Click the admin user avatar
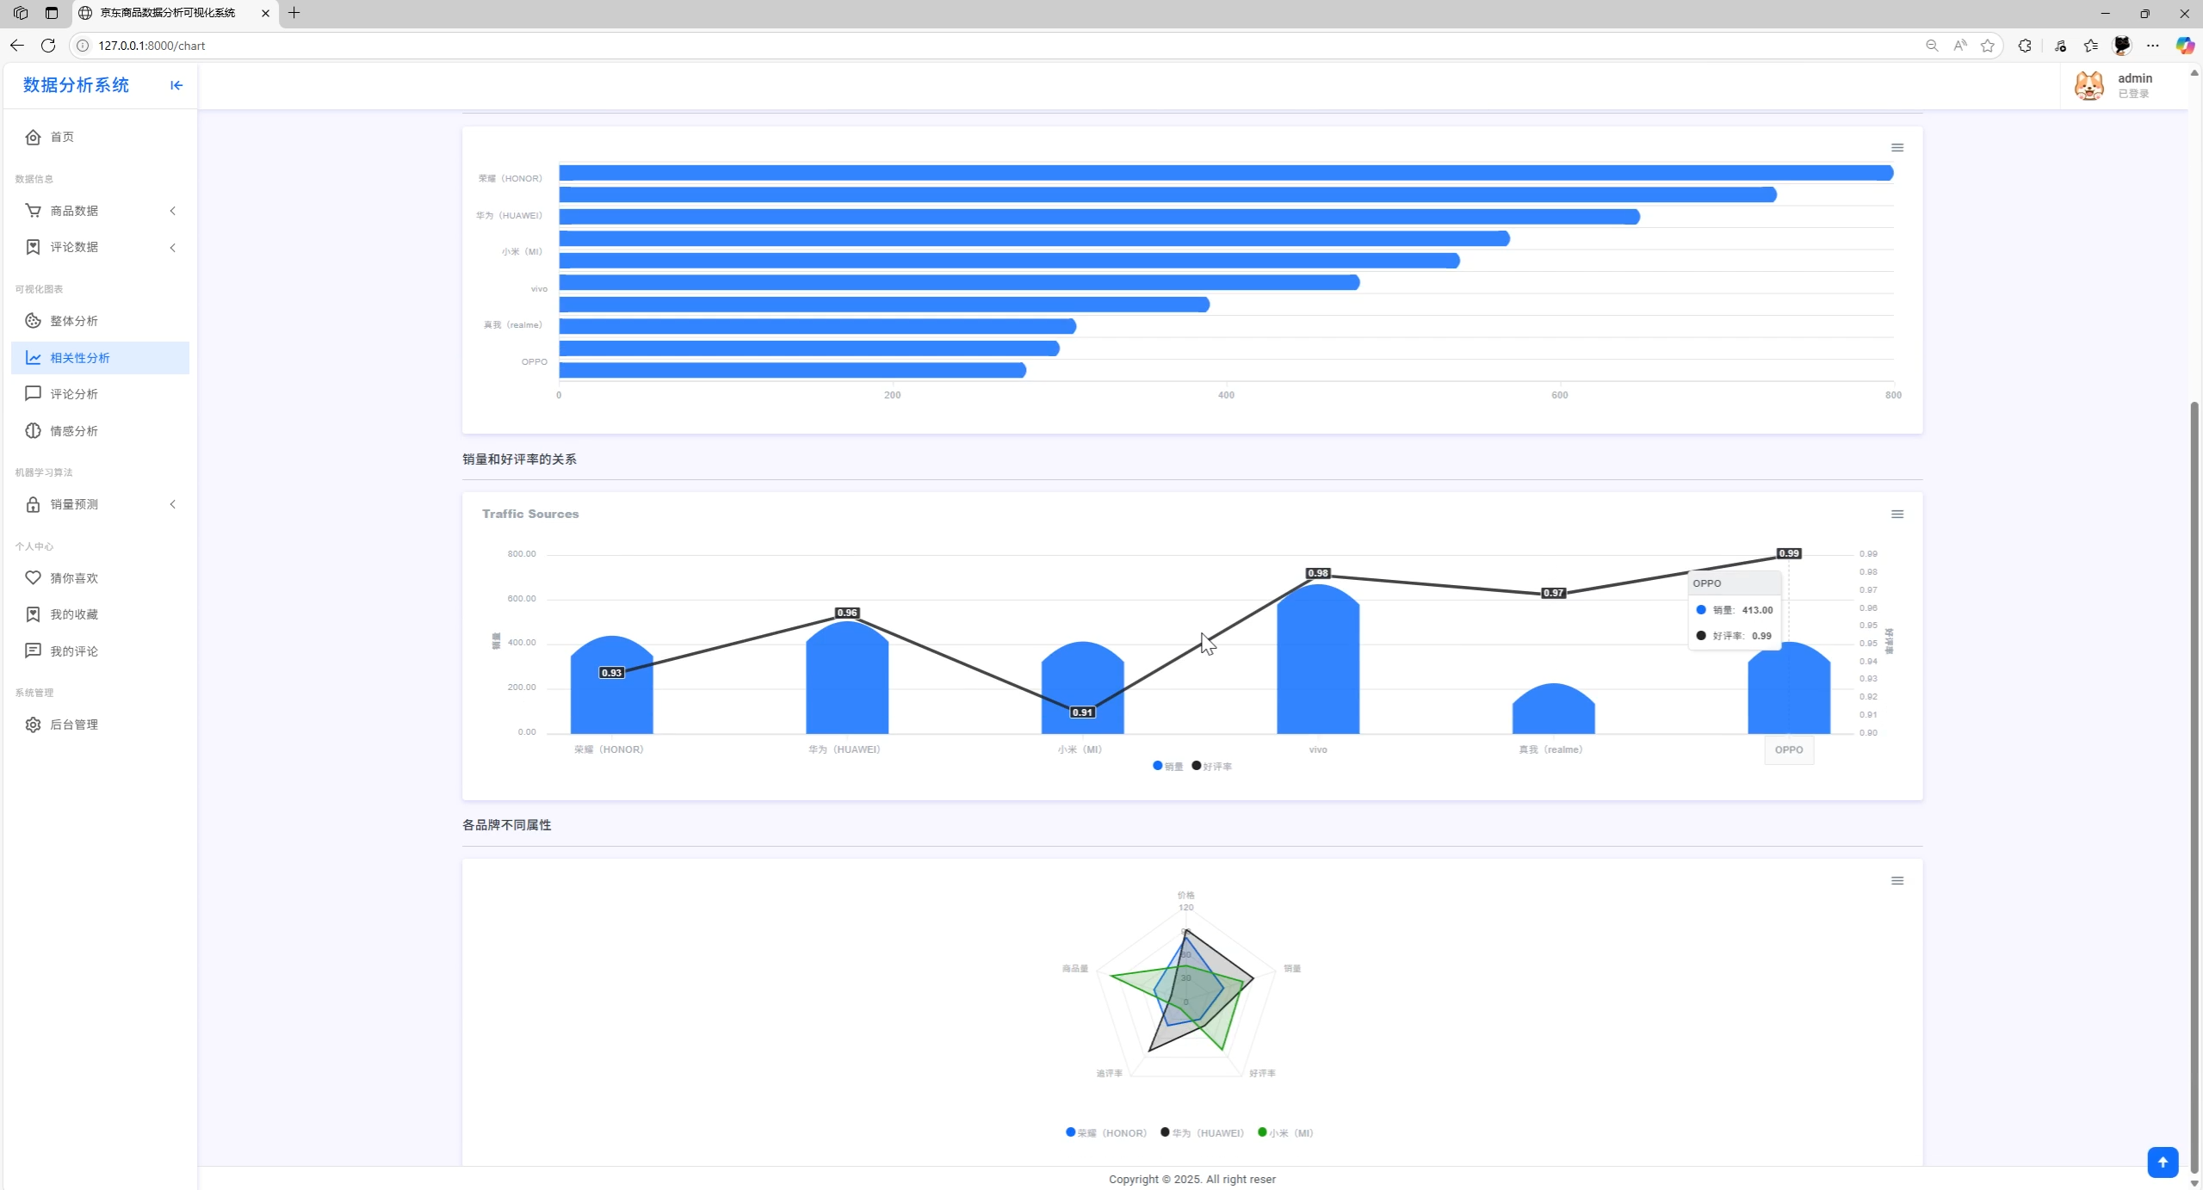Screen dimensions: 2203x1190 (2089, 86)
